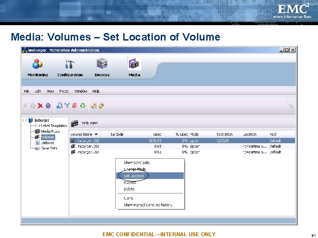Click the faded mouse icon at toolbar end

point(291,106)
